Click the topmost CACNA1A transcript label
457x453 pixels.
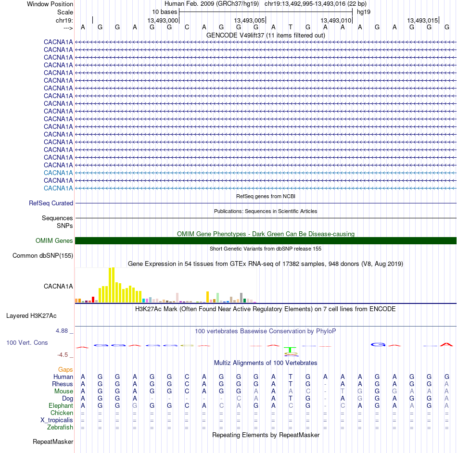[58, 42]
